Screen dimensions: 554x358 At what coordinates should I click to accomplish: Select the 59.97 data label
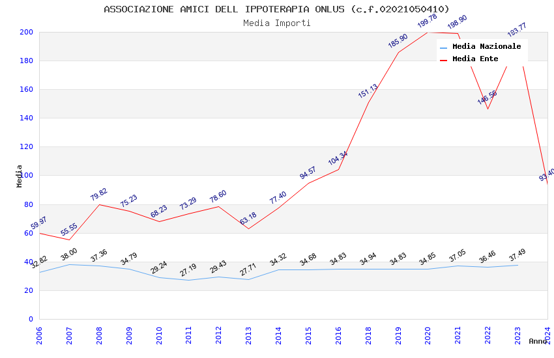[x=38, y=223]
